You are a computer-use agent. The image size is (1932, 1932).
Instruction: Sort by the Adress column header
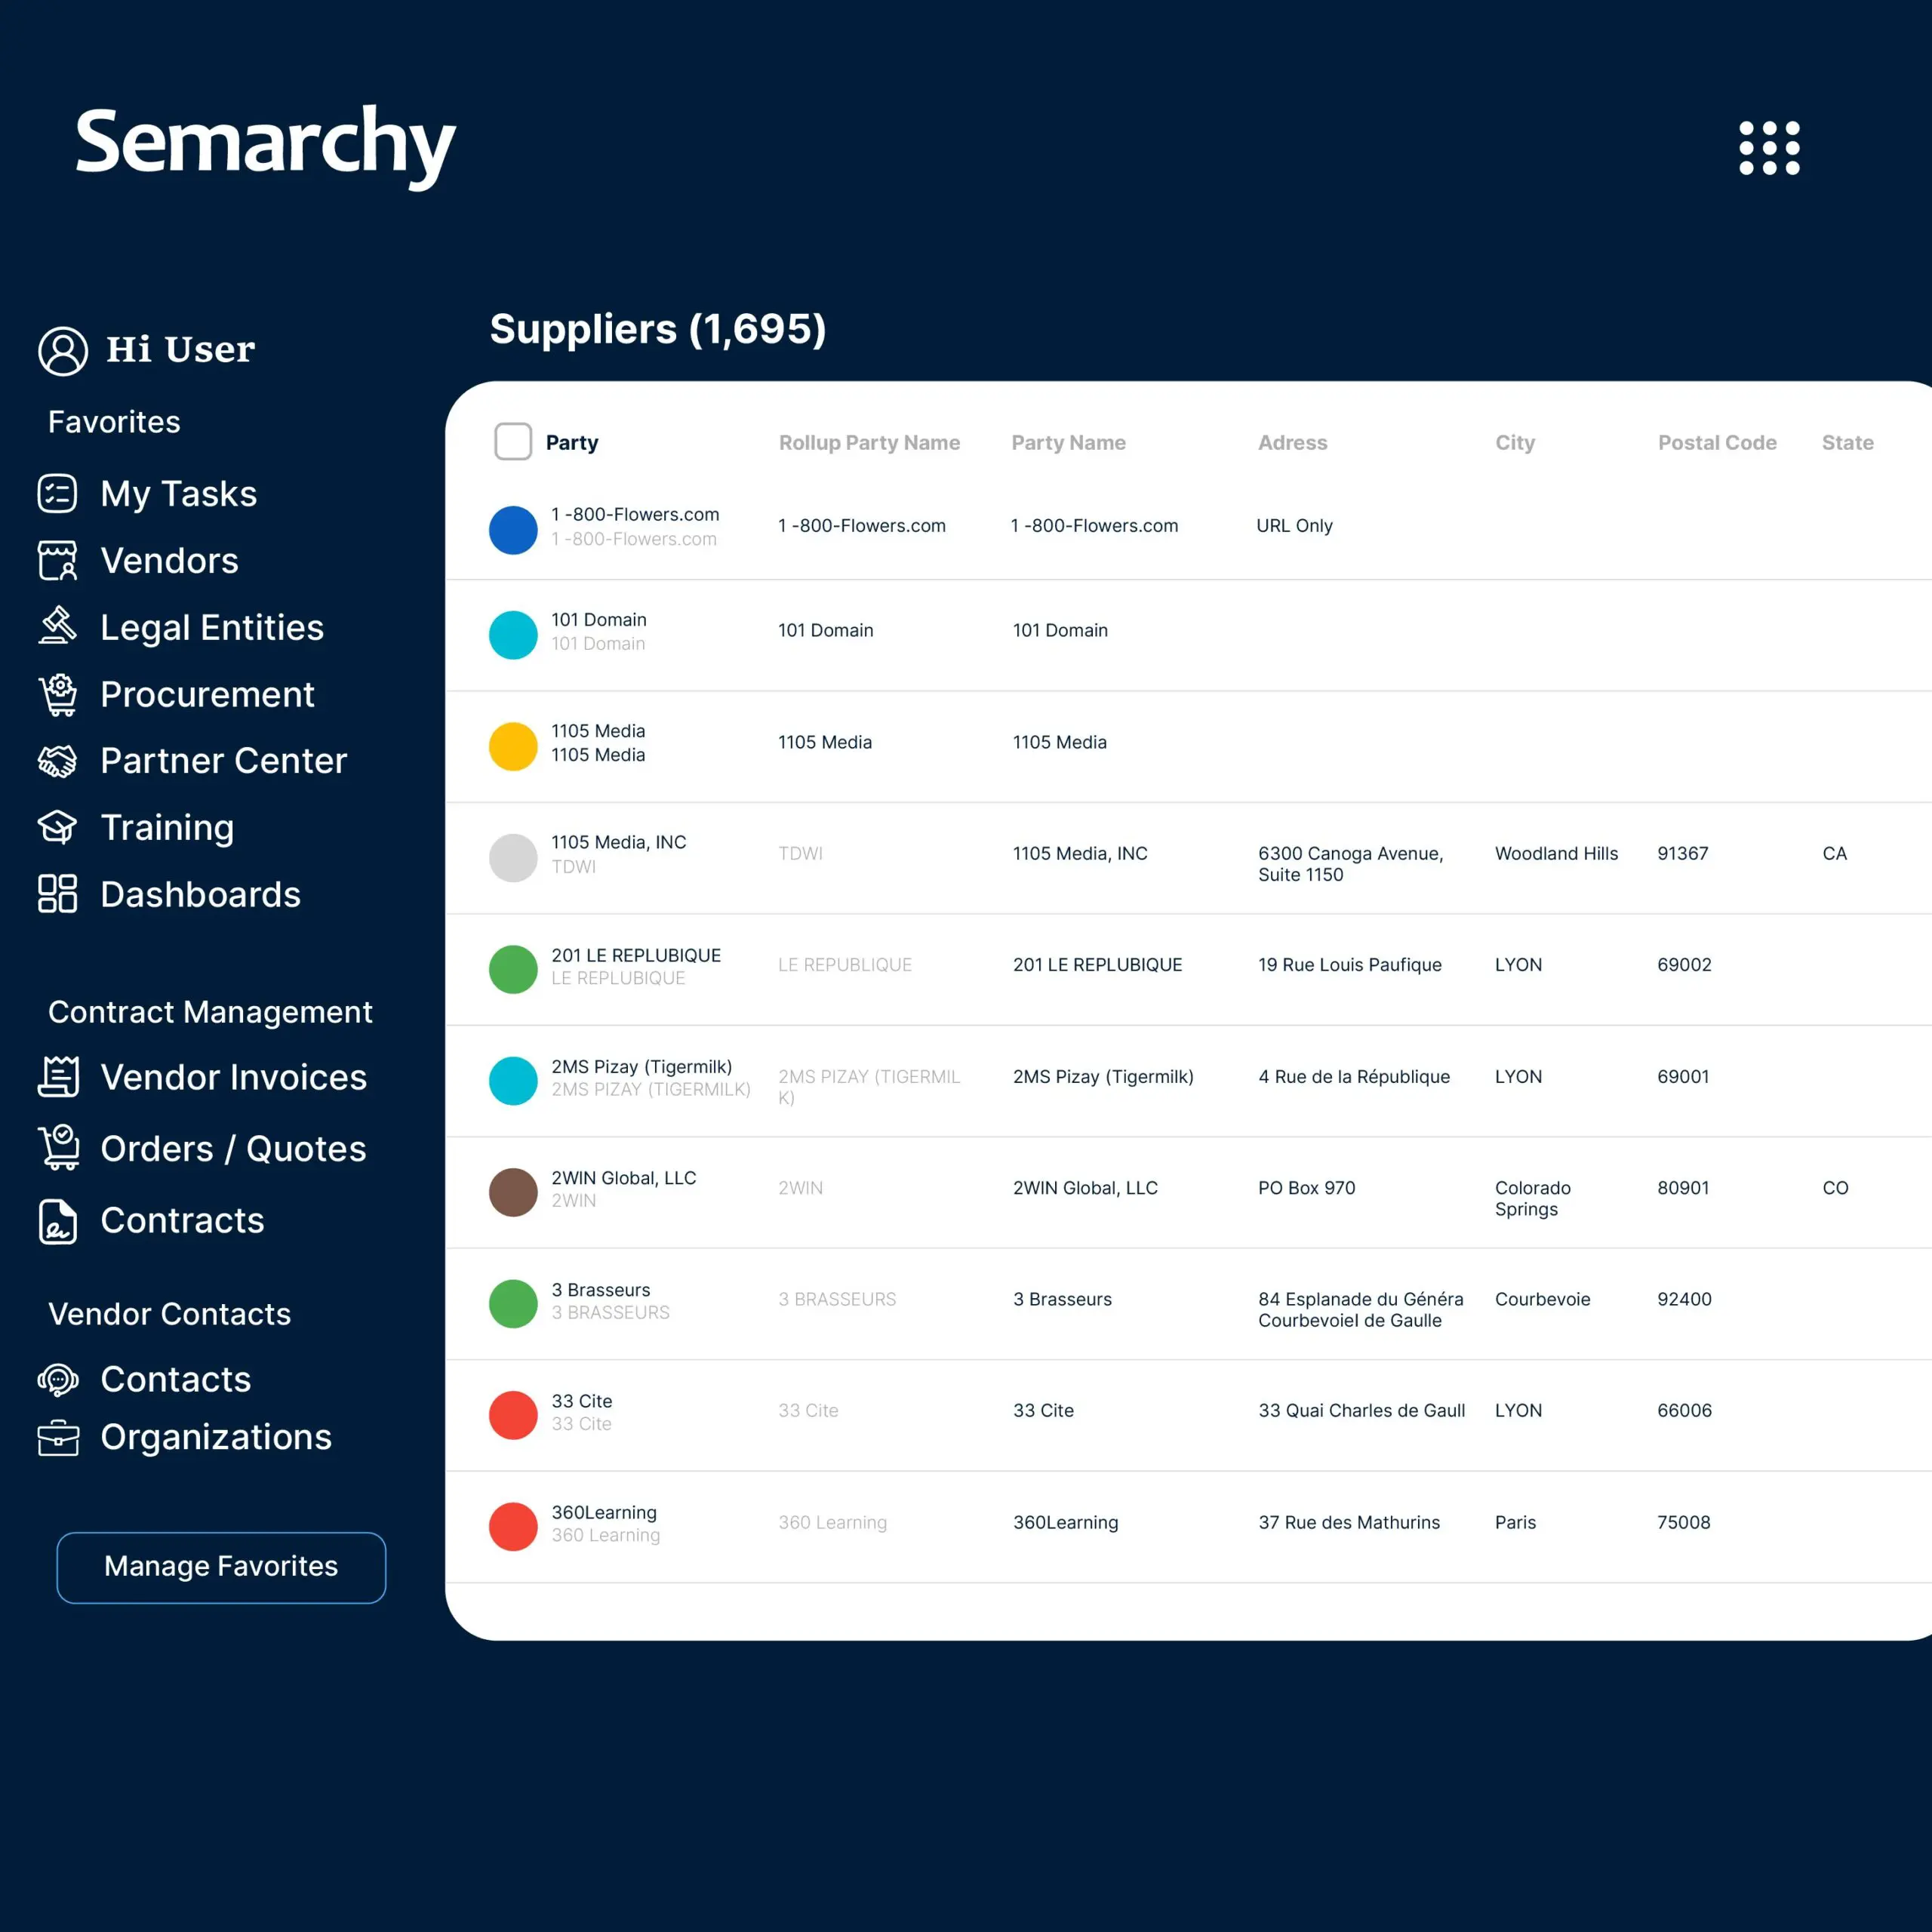(1292, 443)
